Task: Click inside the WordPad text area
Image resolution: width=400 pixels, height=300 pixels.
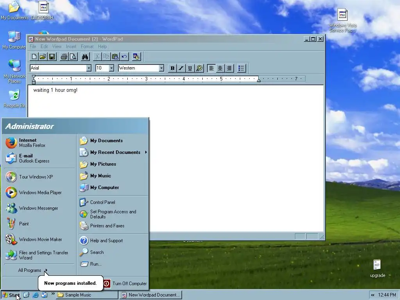Action: pos(175,158)
